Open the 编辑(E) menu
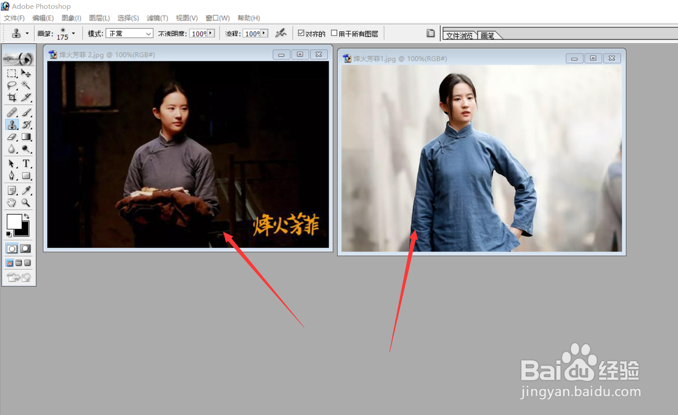Screen dimensions: 678x415 (43, 18)
